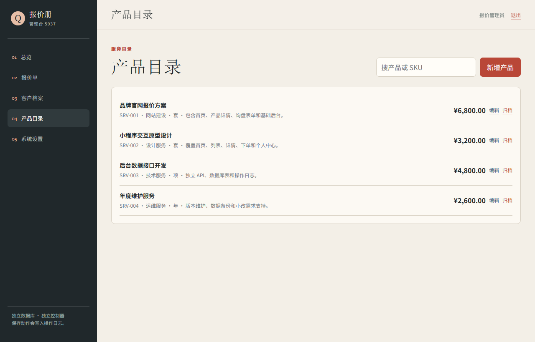Click the 年度维护服务 product title

coord(137,196)
